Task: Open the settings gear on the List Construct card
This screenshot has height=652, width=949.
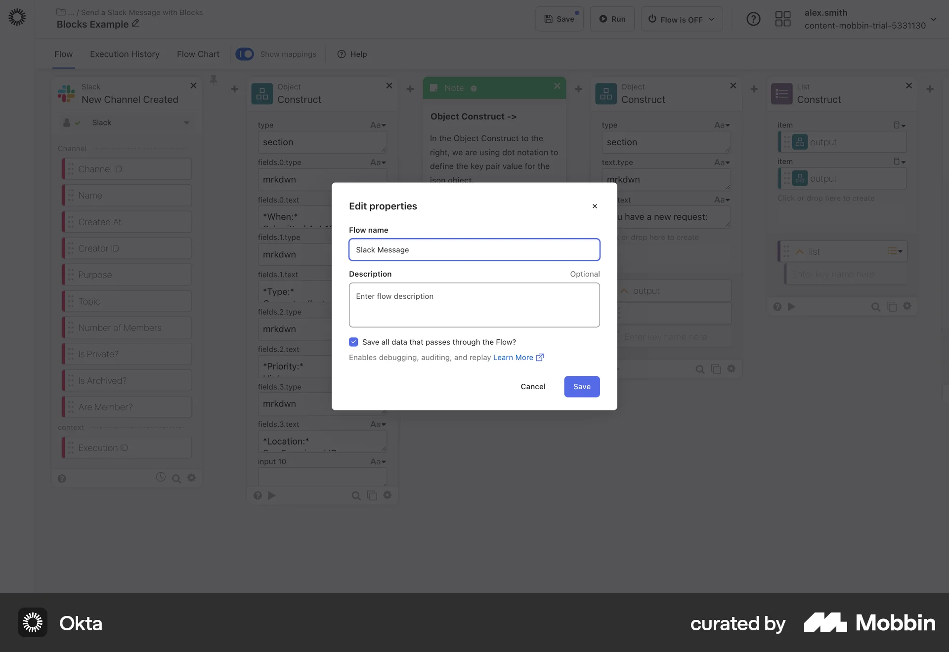Action: click(x=907, y=306)
